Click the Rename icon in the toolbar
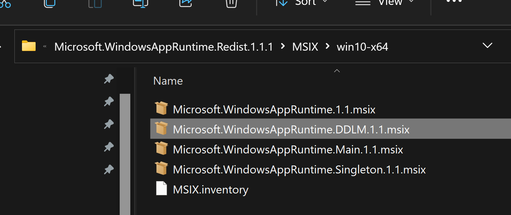The image size is (511, 215). (141, 3)
